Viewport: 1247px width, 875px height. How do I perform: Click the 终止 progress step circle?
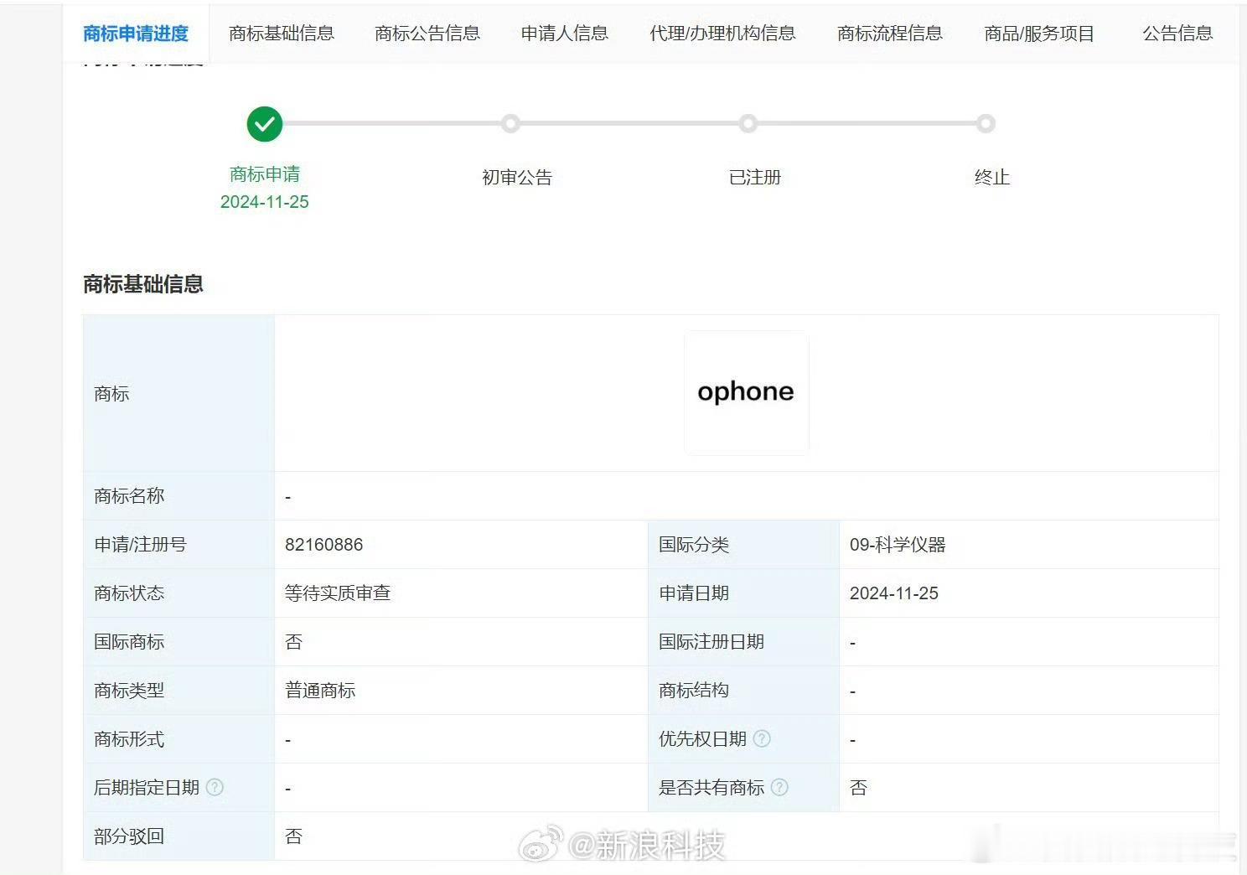point(986,124)
